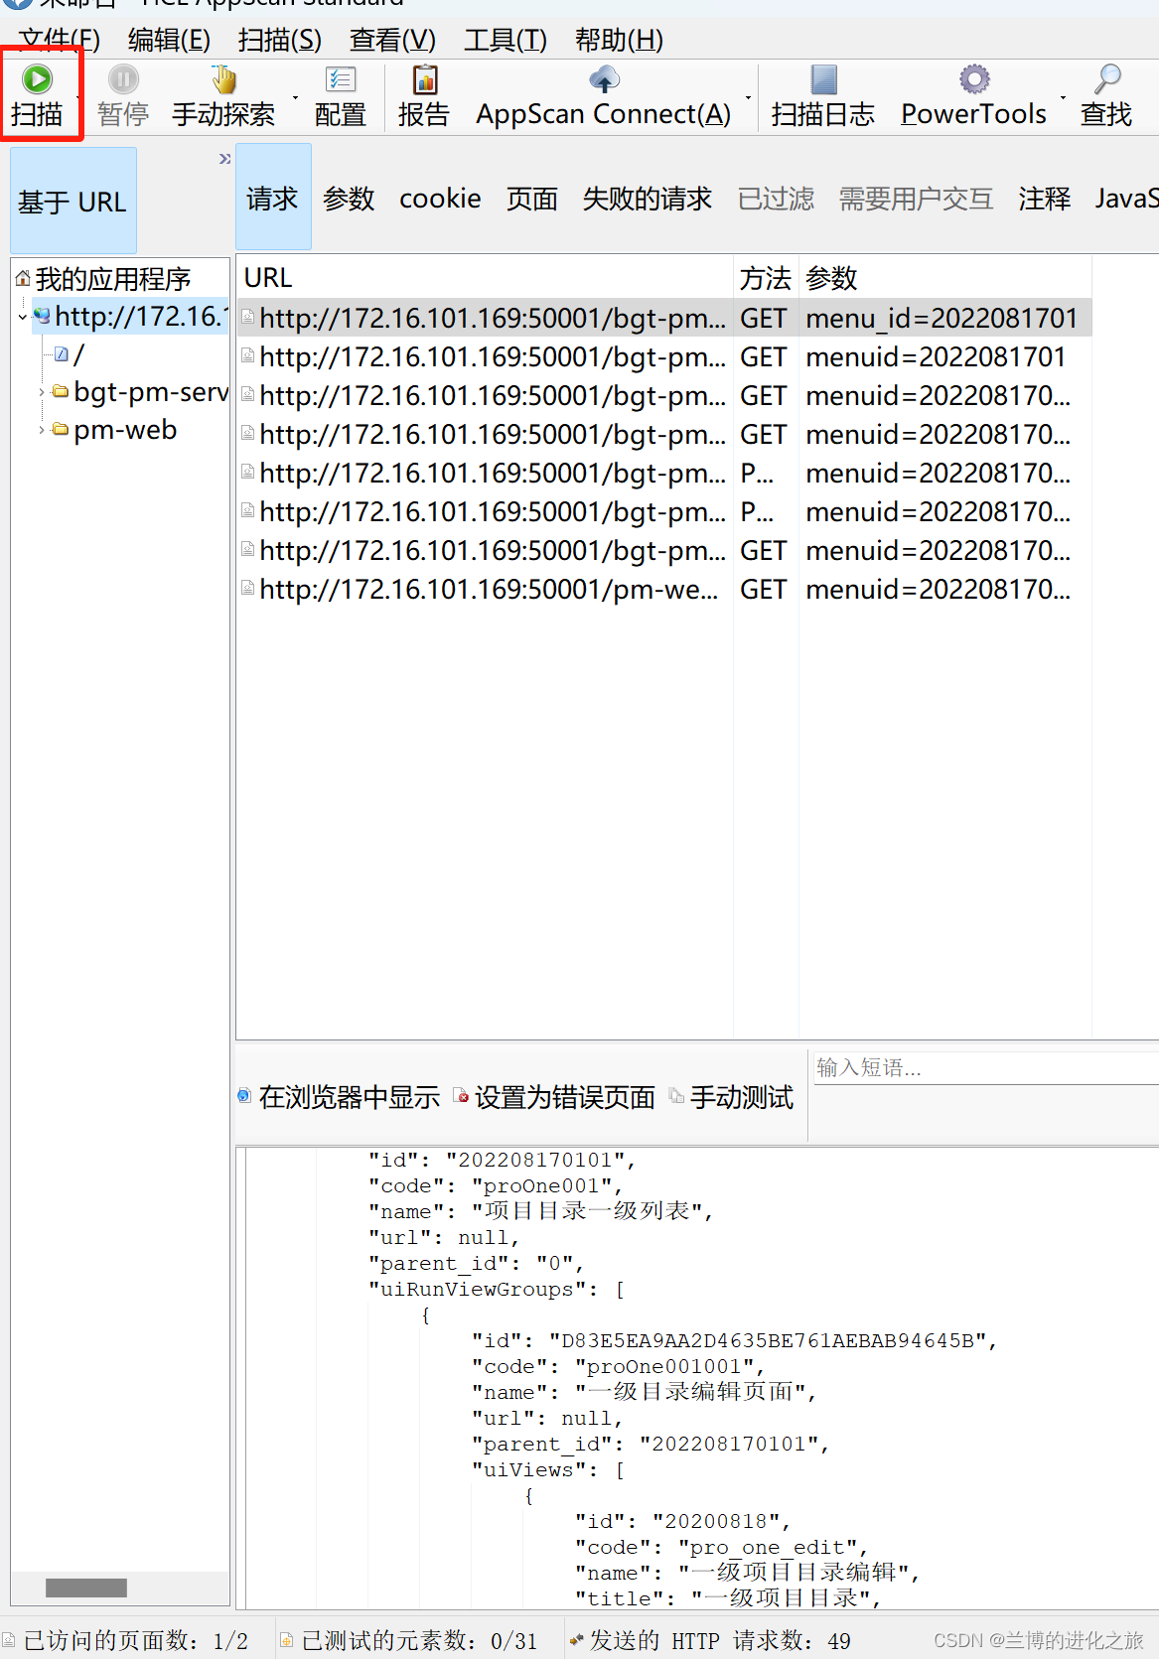Switch to Requests (请求) tab
1159x1659 pixels.
point(273,198)
